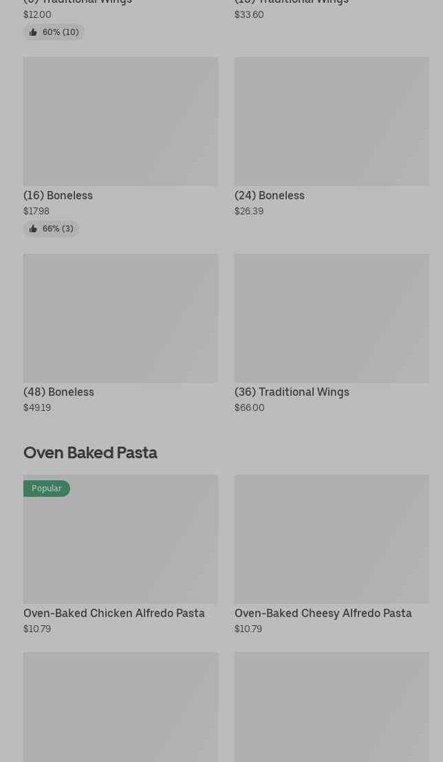Viewport: 443px width, 762px height.
Task: Open the (24) Boneless item photo
Action: 332,121
